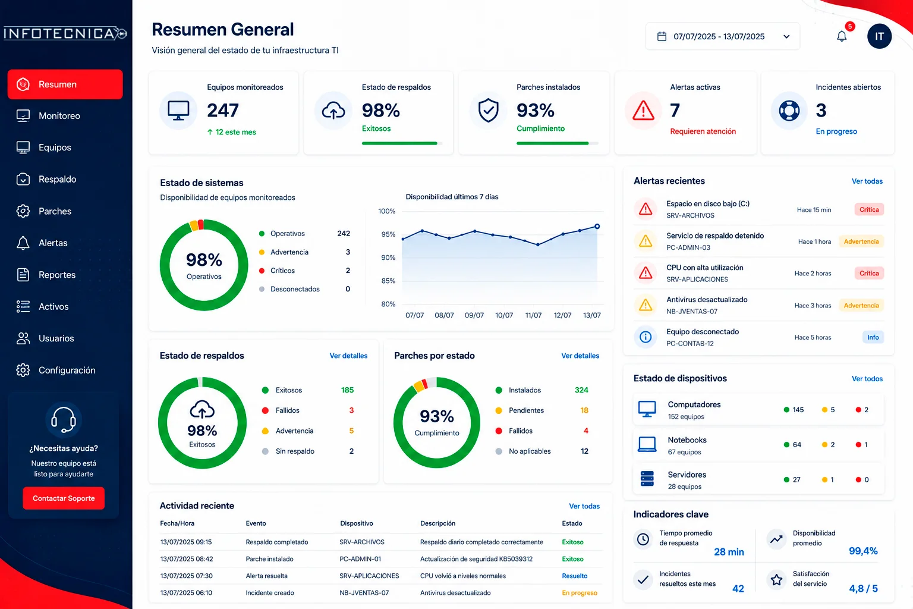913x609 pixels.
Task: Open the notifications bell icon
Action: (842, 36)
